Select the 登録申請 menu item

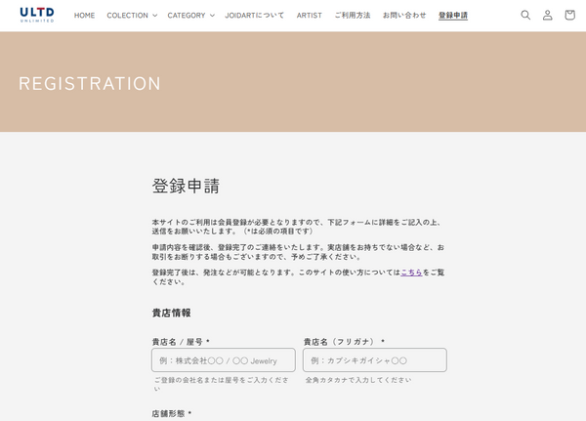point(453,16)
